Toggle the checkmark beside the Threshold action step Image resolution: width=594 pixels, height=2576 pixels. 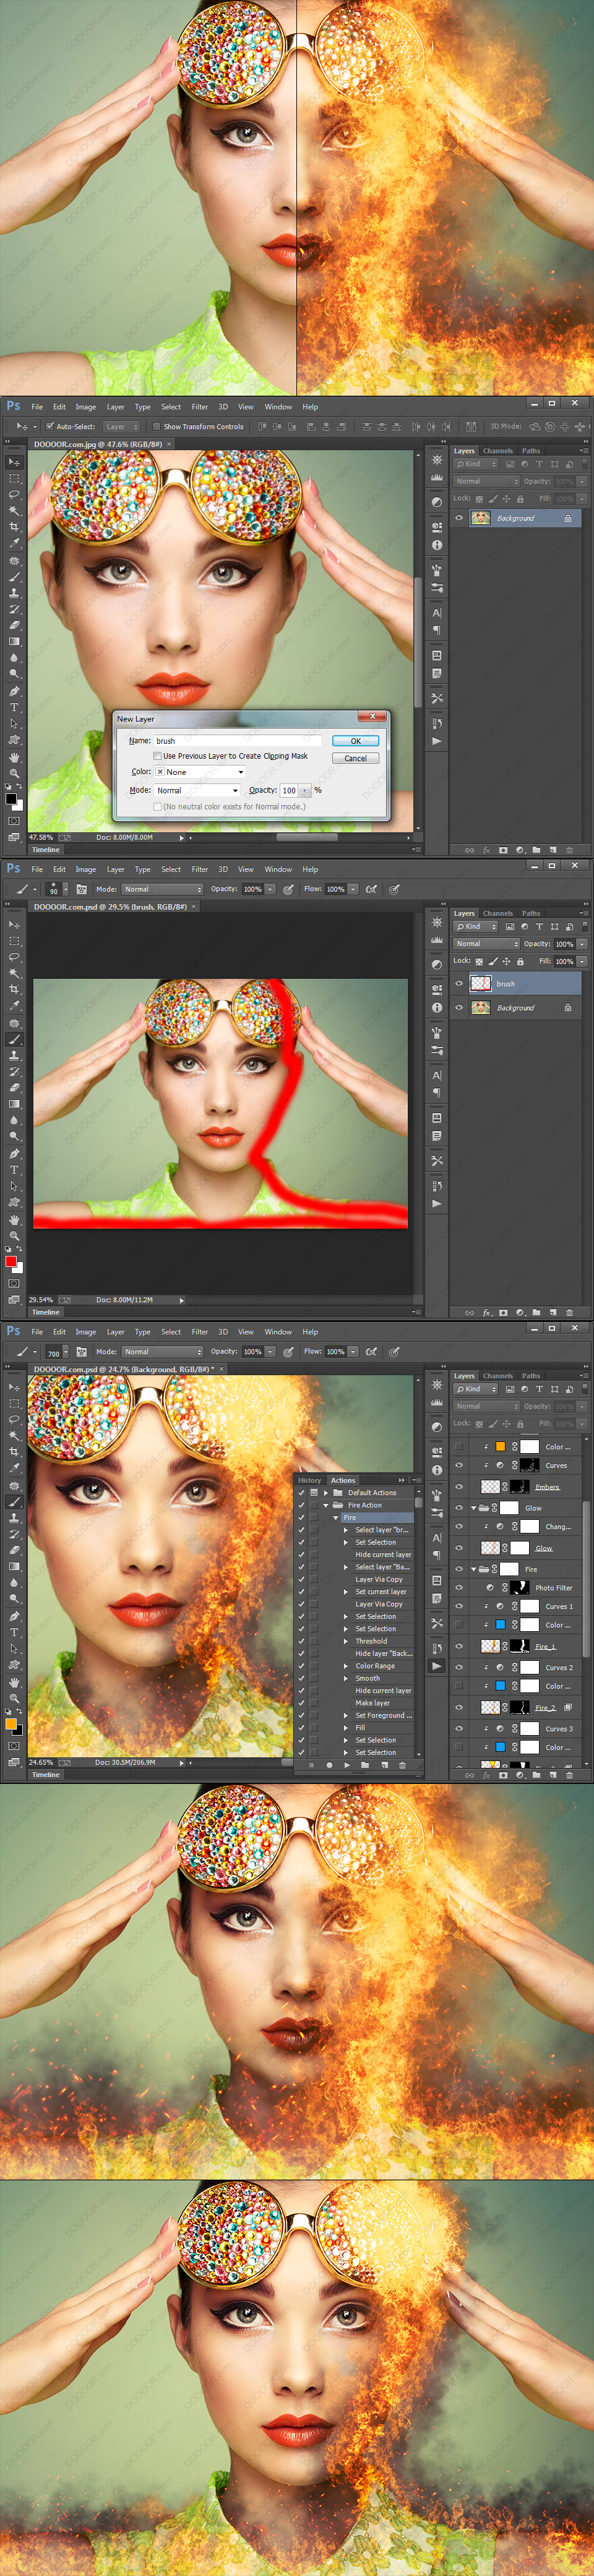(301, 1641)
